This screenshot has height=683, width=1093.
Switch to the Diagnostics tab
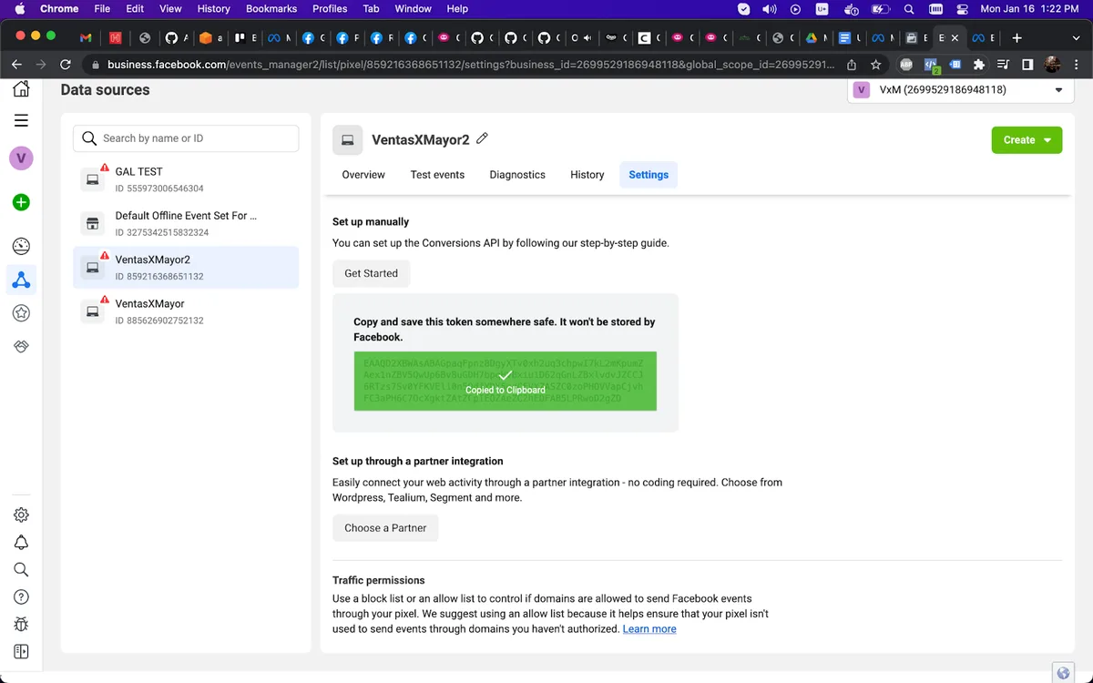click(517, 175)
